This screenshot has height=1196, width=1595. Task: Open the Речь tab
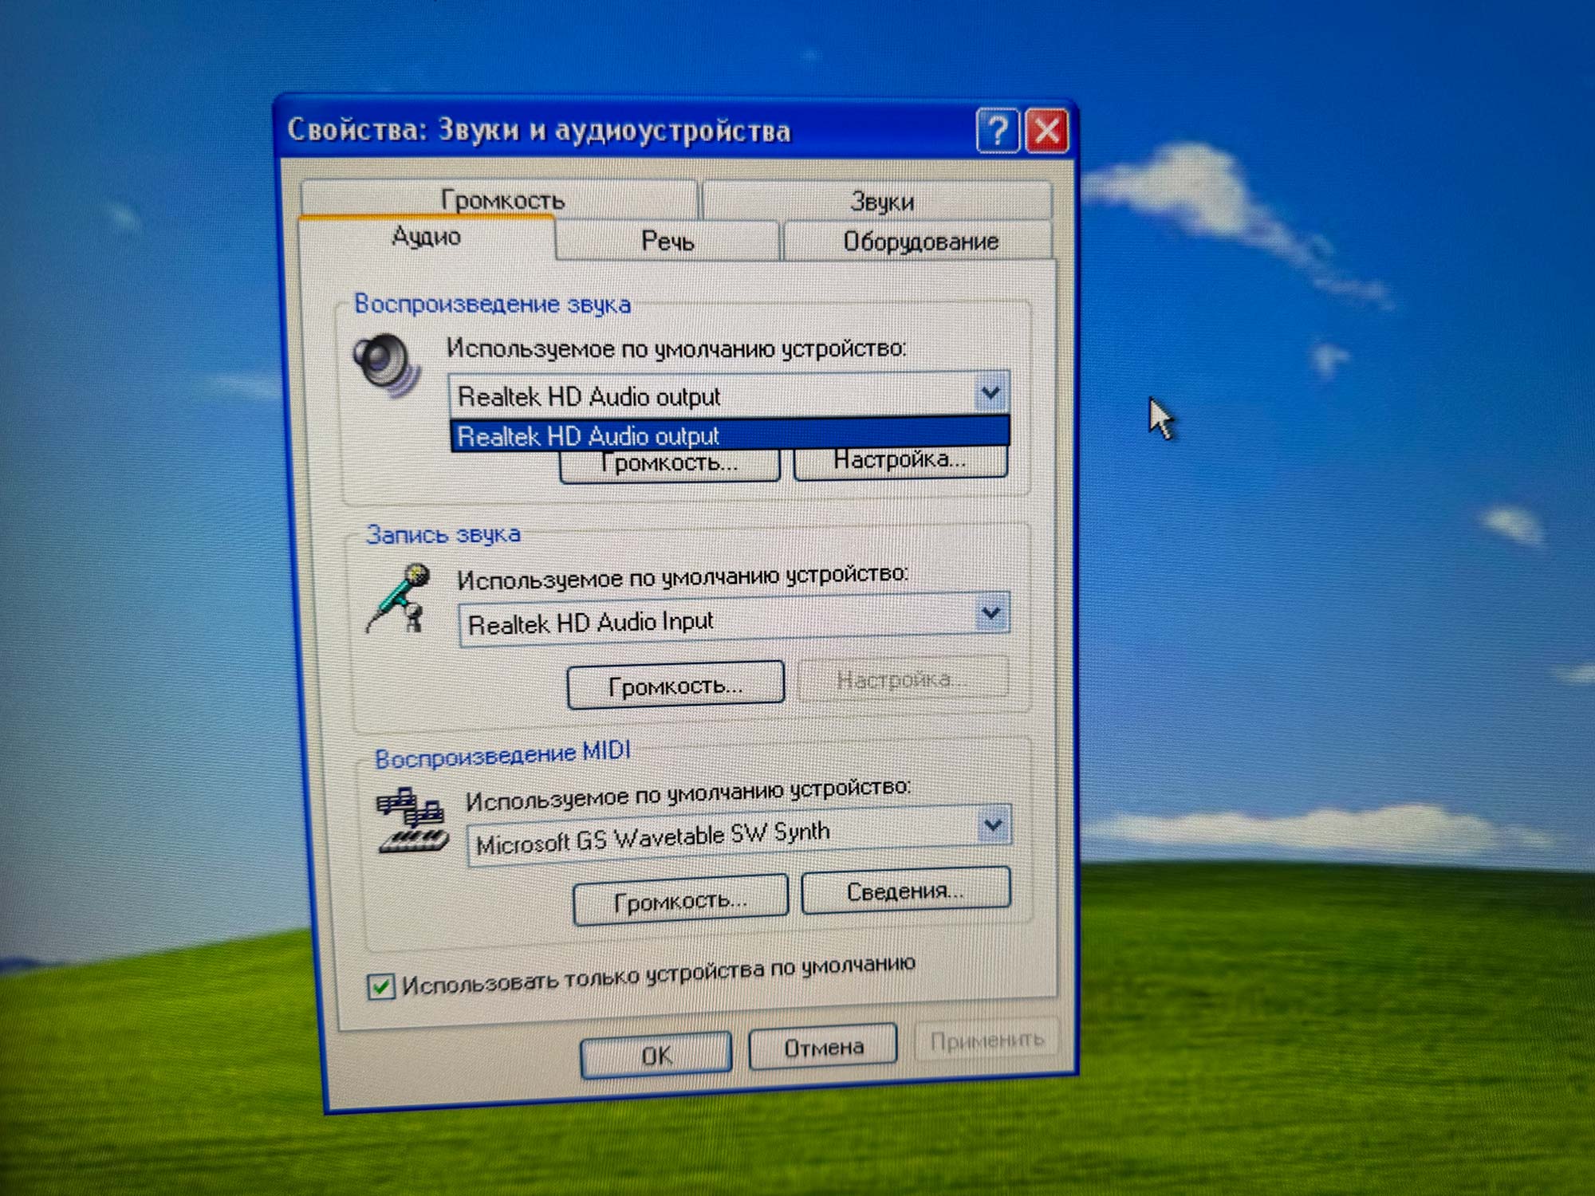pyautogui.click(x=667, y=241)
